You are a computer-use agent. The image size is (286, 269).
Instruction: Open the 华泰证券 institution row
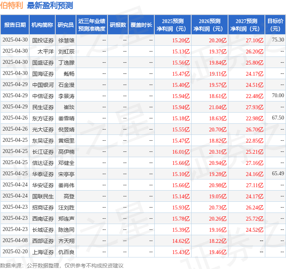[43, 174]
